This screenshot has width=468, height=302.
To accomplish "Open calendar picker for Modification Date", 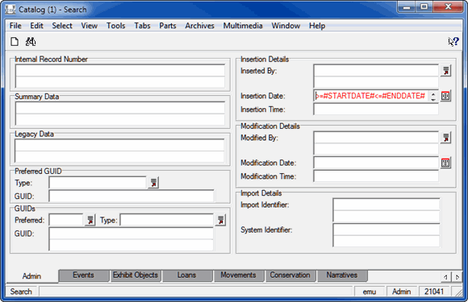I will (x=445, y=163).
